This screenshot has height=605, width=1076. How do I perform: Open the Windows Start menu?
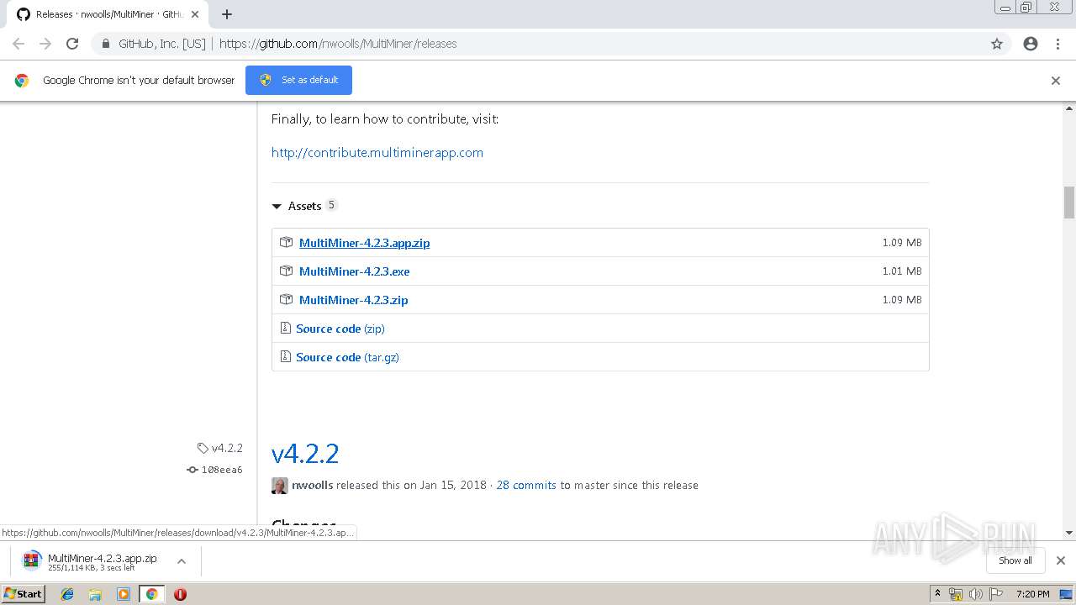(x=23, y=594)
